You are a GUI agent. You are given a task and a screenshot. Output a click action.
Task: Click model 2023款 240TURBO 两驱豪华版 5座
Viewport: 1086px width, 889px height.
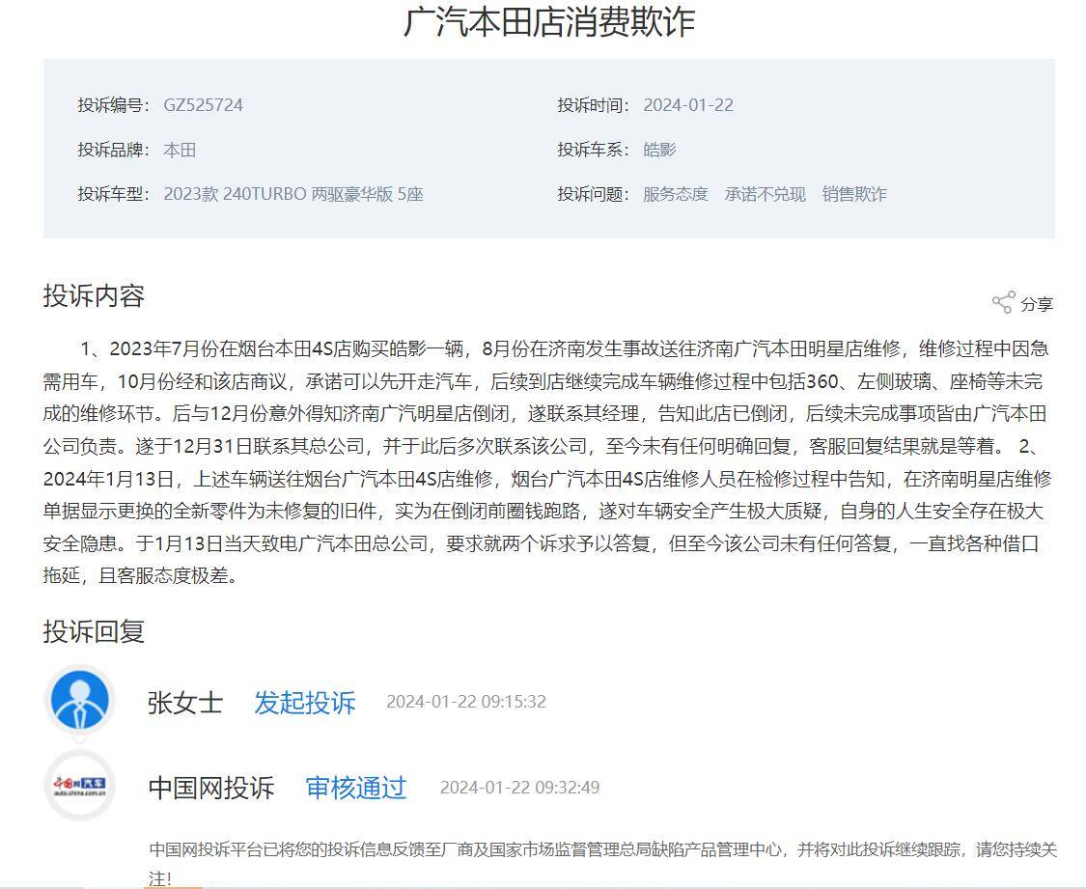293,194
